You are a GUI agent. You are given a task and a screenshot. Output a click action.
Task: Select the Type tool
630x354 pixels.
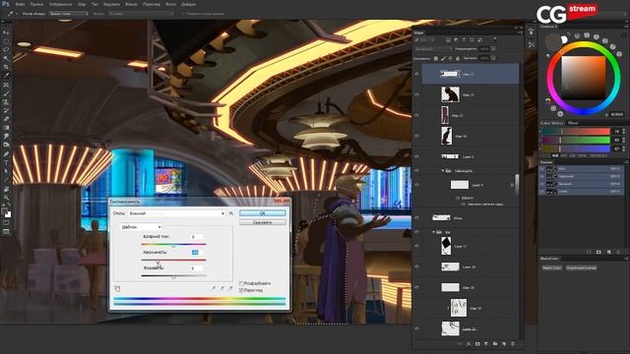(6, 163)
